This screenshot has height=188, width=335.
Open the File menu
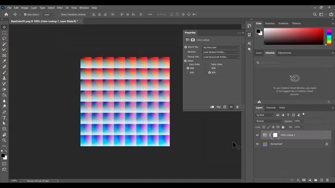pos(9,8)
